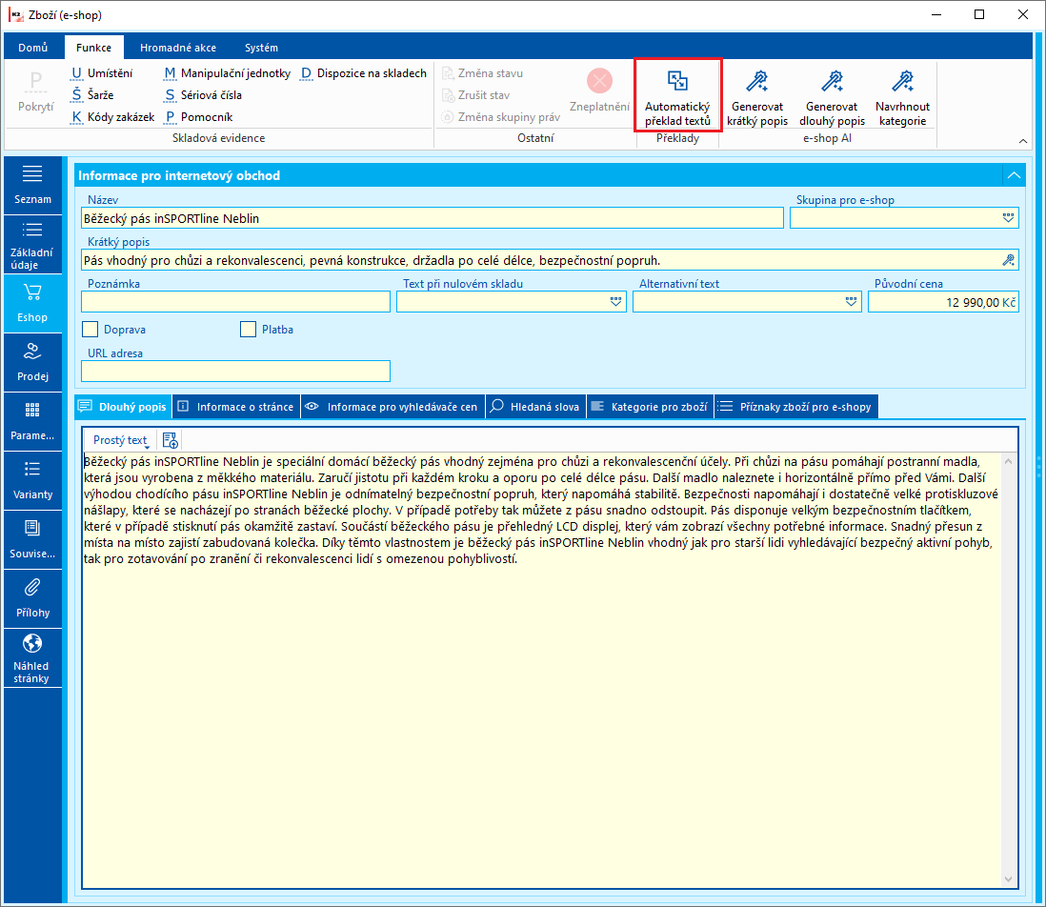Screen dimensions: 1046x907
Task: Click the text area scrollbar down arrow
Action: pos(1009,879)
